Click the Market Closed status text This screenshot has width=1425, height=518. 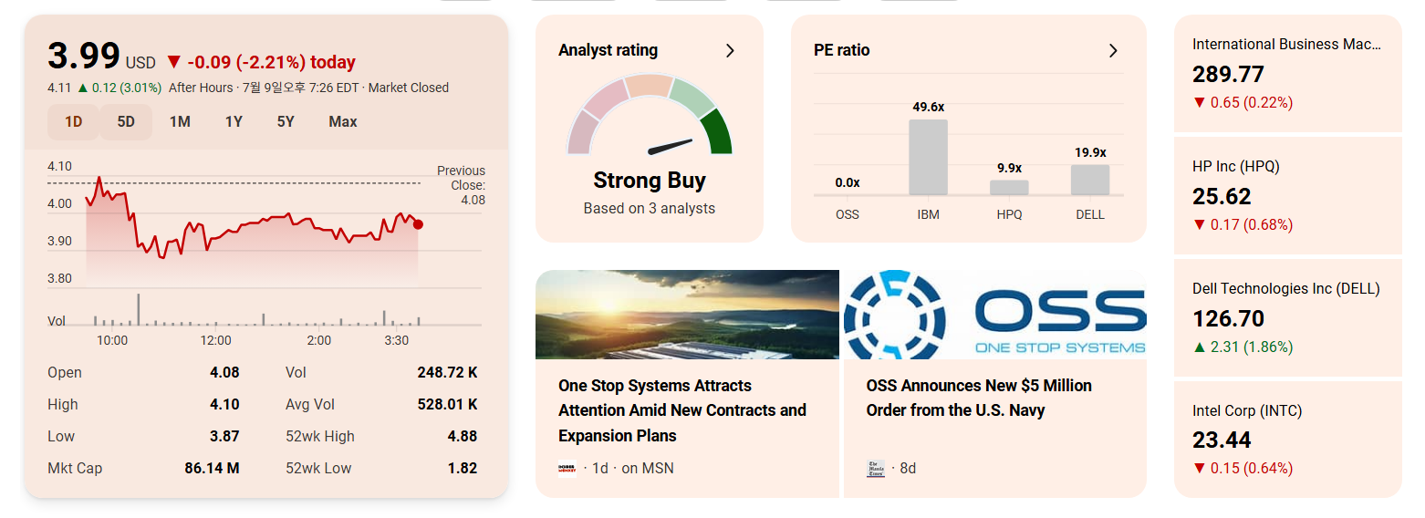tap(408, 88)
